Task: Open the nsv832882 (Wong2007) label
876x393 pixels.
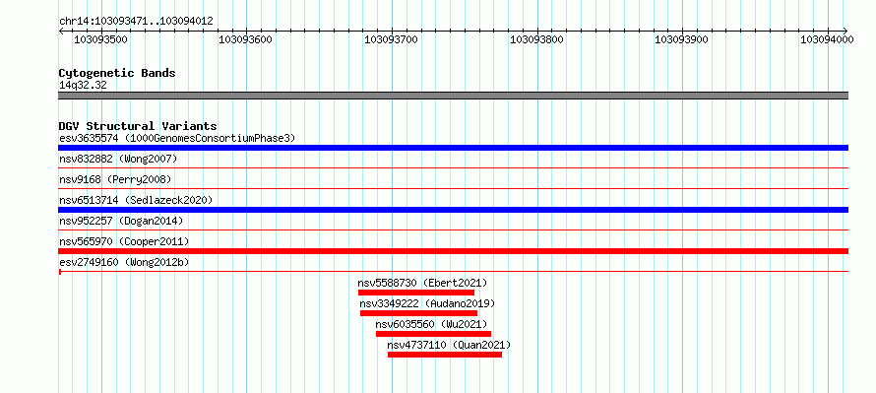Action: point(118,160)
